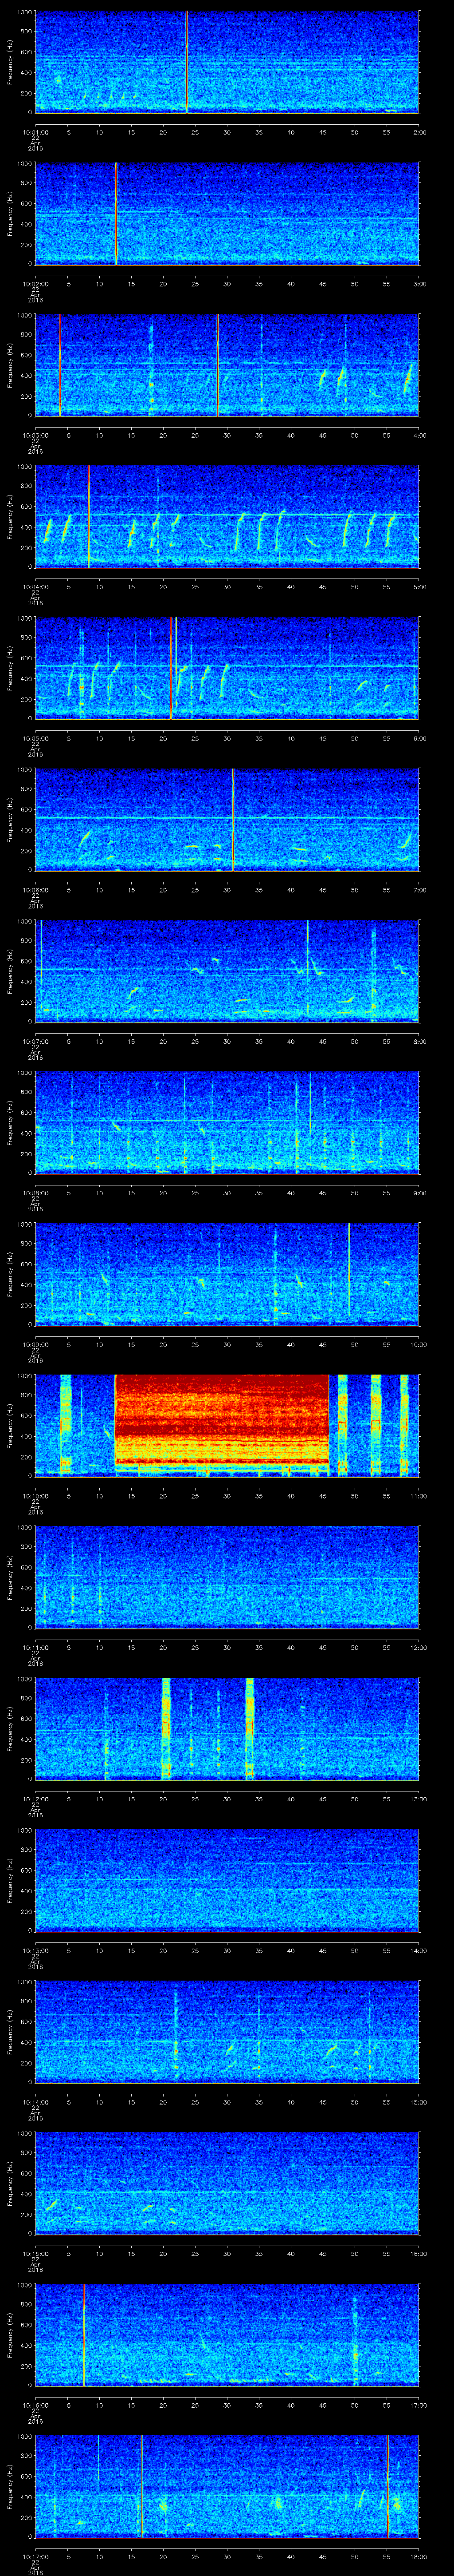
Task: Open the 10:08:00 spectrogram panel
Action: (x=227, y=1122)
